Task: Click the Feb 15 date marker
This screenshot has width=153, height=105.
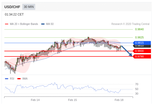Action: [72, 100]
